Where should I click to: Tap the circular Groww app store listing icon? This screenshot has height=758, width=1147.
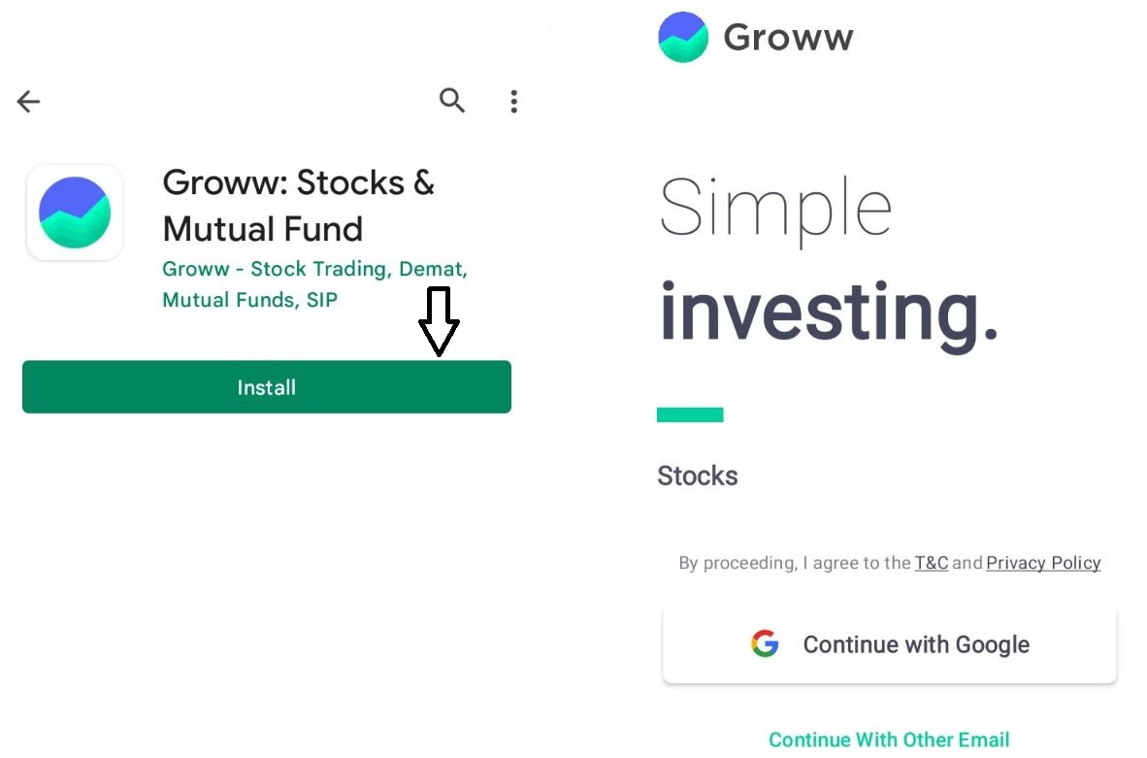(74, 212)
